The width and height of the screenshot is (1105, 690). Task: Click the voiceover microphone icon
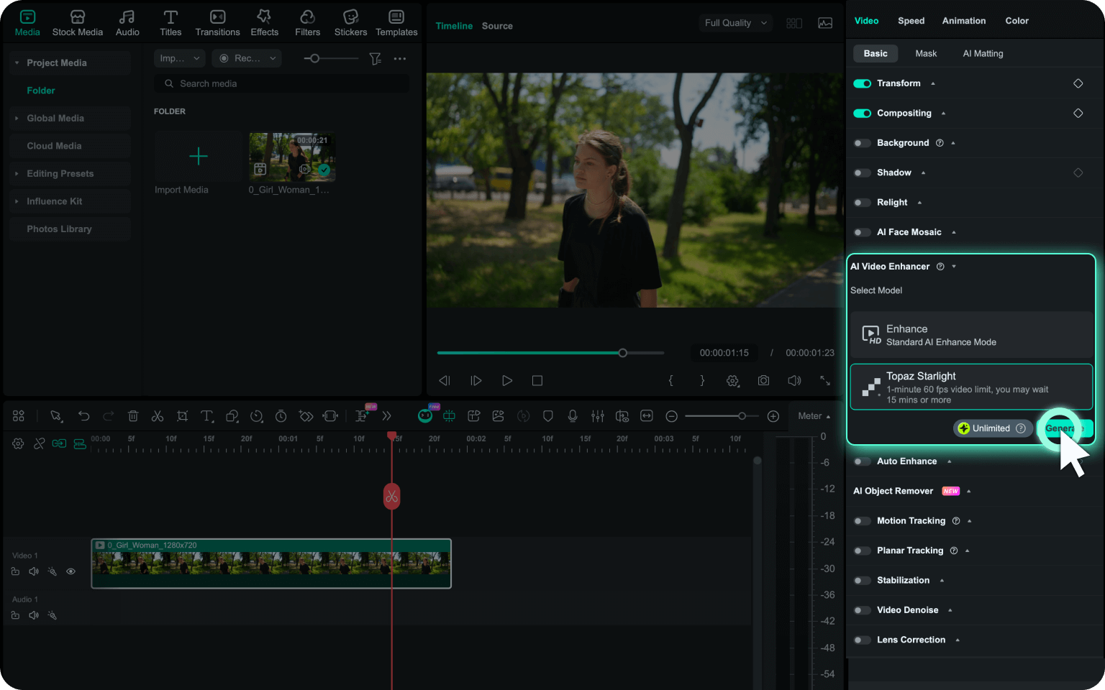point(573,416)
